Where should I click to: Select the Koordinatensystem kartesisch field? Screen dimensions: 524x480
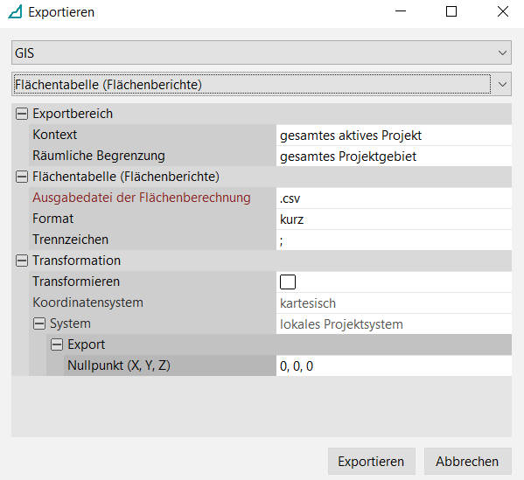(x=394, y=303)
